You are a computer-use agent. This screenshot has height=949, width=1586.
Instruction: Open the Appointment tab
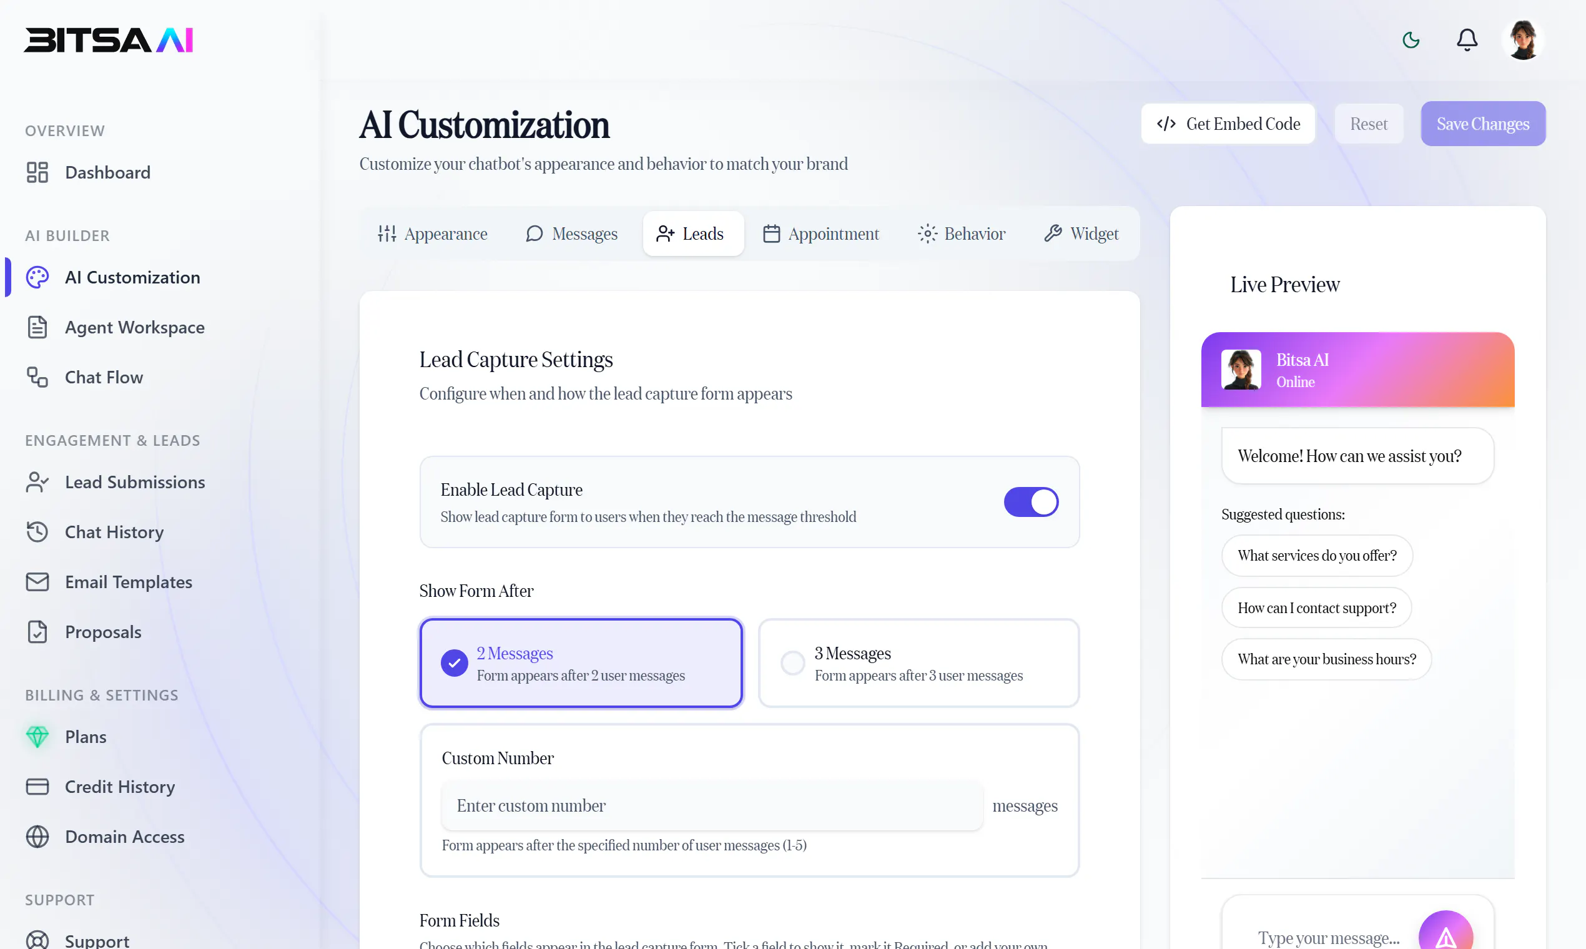821,234
